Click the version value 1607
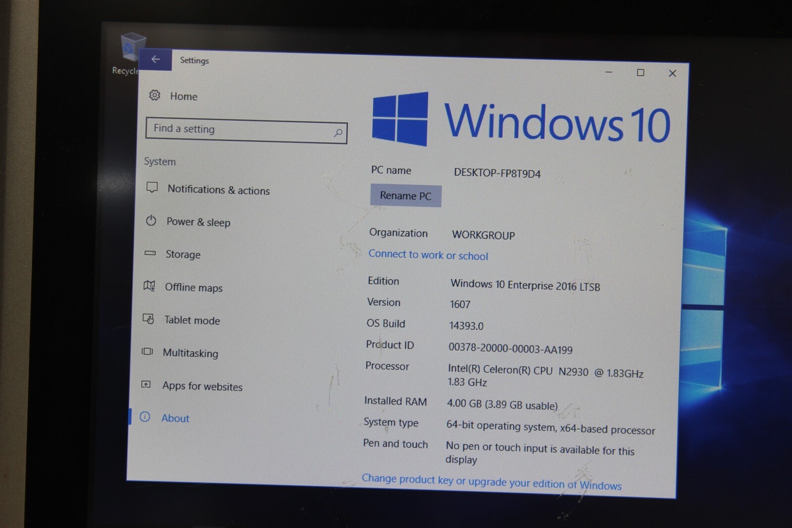The width and height of the screenshot is (792, 528). [x=460, y=304]
